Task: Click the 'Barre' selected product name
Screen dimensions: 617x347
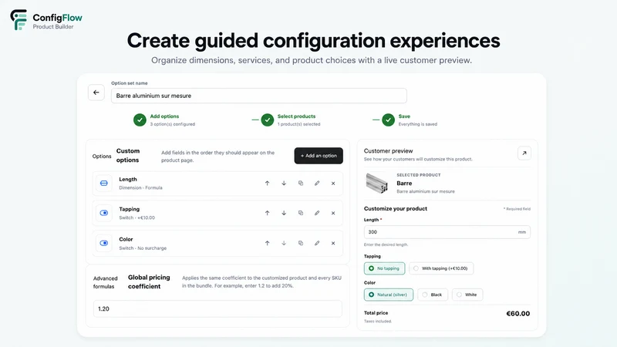Action: click(404, 184)
